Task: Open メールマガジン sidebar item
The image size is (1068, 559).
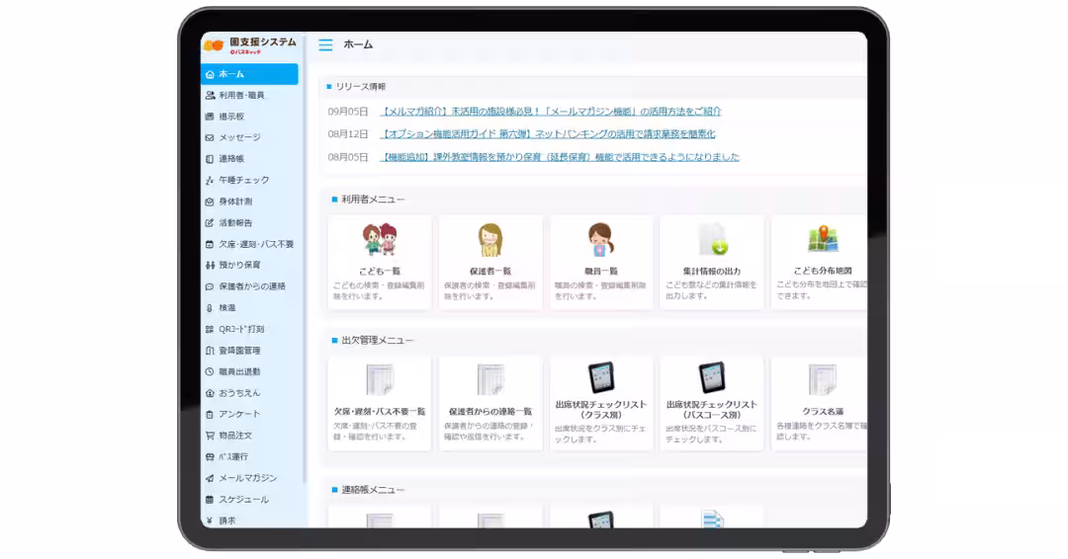Action: tap(247, 478)
